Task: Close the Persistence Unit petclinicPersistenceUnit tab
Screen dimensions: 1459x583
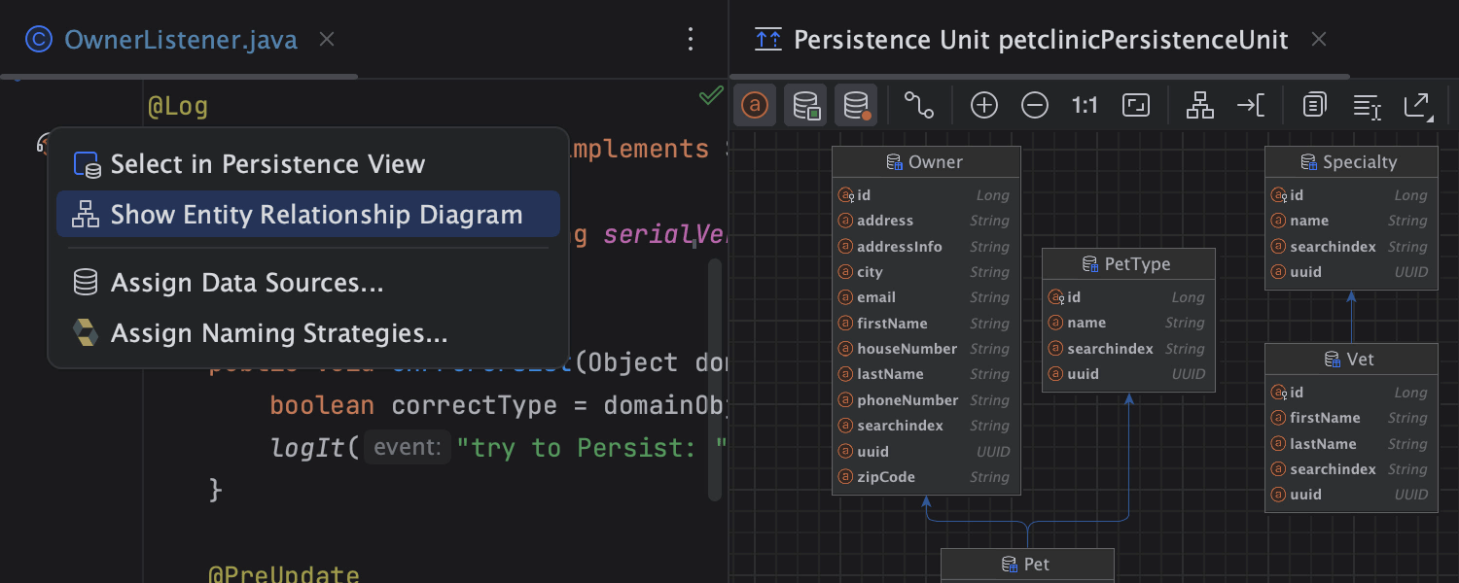Action: (x=1319, y=40)
